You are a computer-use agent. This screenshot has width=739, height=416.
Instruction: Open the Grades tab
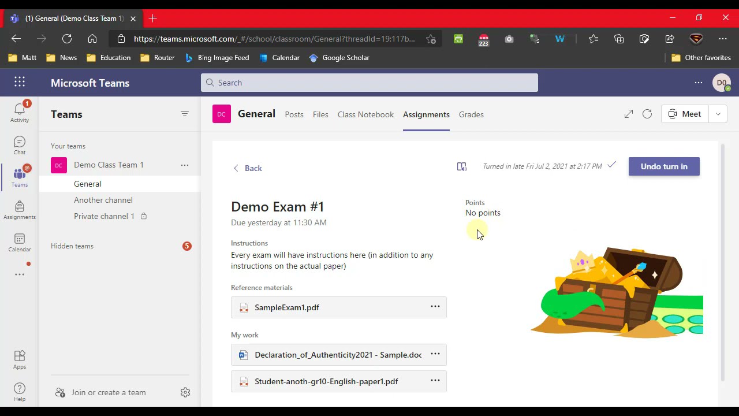click(x=471, y=114)
